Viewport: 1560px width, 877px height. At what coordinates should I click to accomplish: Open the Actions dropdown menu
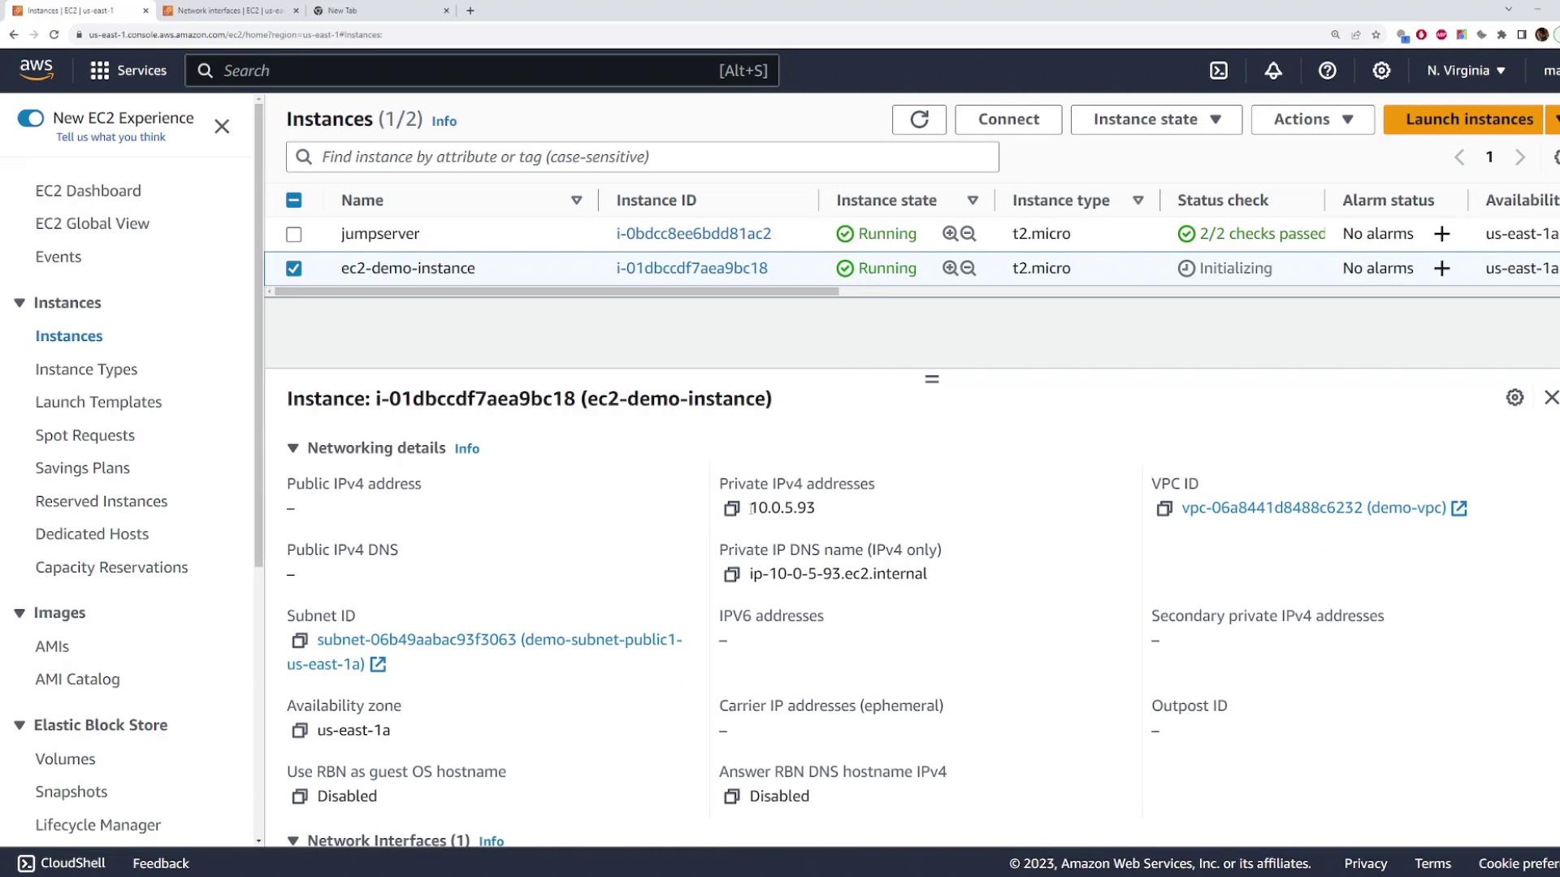(x=1312, y=119)
